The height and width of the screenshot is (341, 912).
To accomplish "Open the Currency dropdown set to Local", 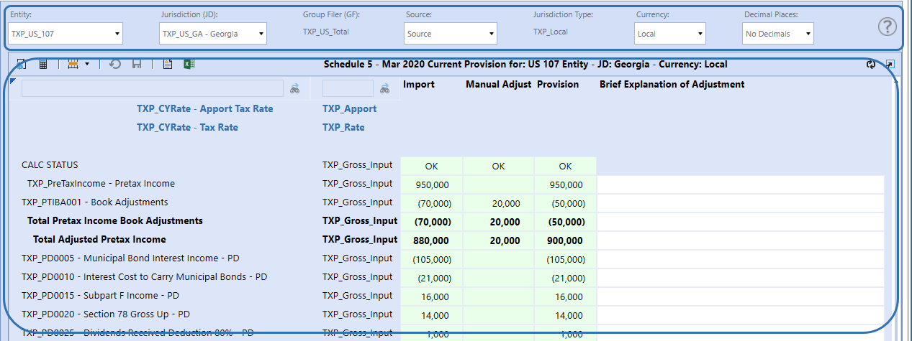I will point(670,34).
